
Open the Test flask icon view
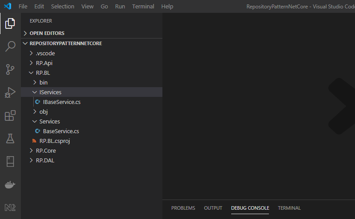click(x=10, y=138)
